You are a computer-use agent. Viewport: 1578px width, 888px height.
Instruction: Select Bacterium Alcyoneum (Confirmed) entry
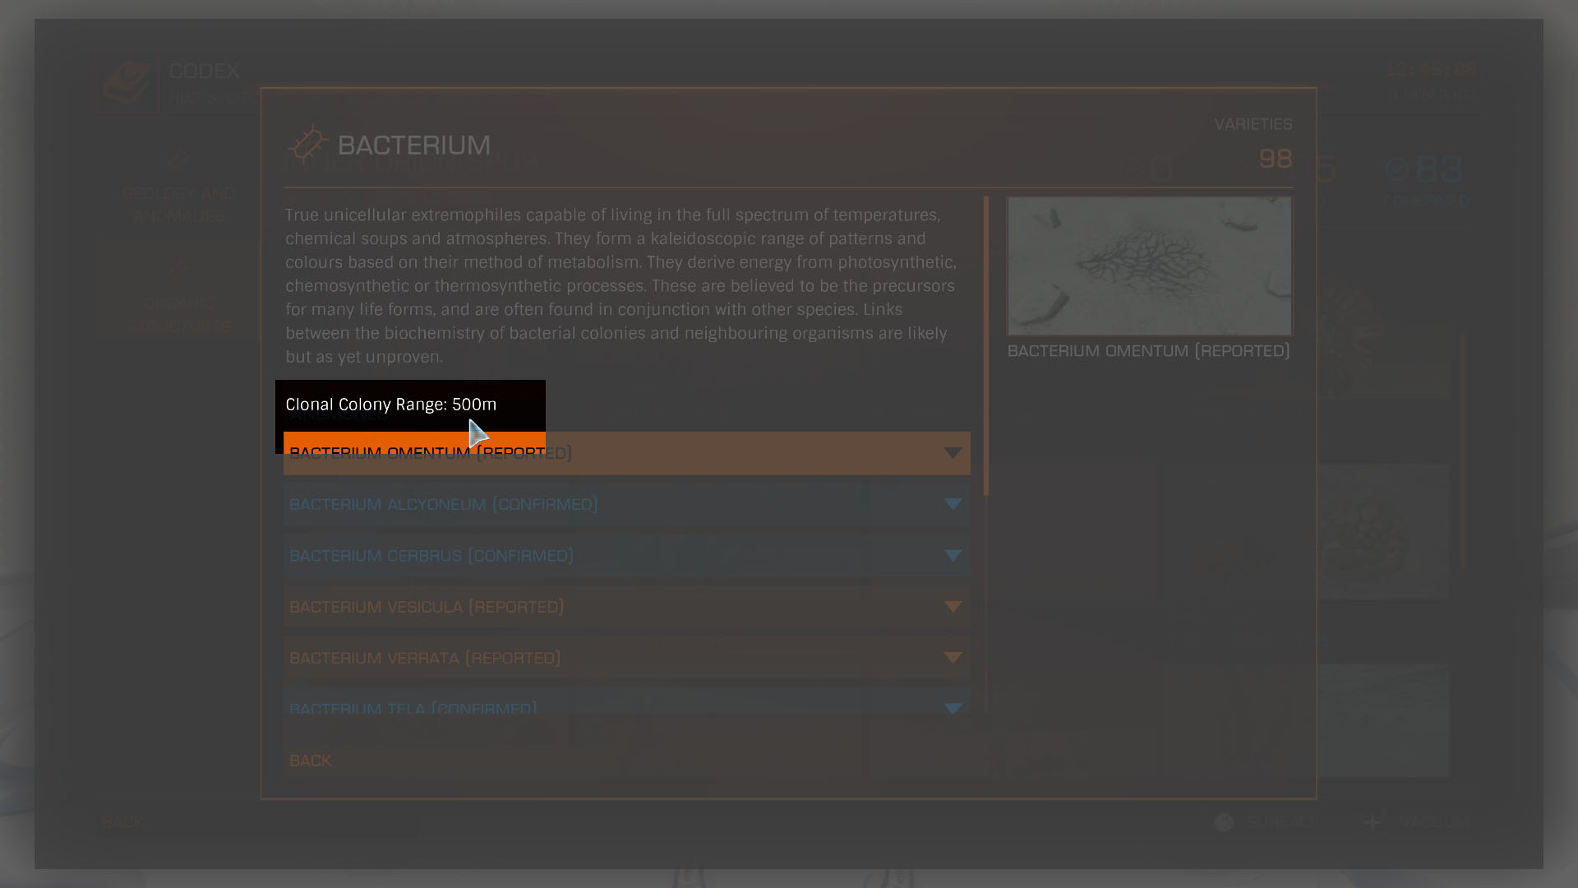point(627,504)
